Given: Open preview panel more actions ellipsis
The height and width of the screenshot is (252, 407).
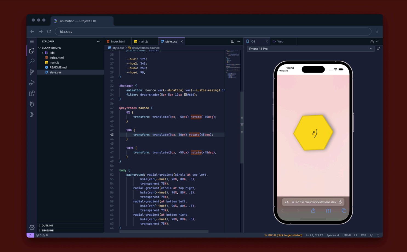Looking at the screenshot, I should coord(378,41).
